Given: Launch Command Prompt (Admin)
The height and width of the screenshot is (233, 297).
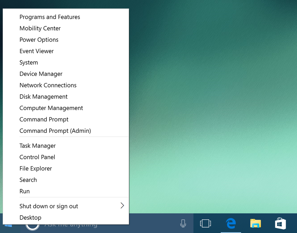Looking at the screenshot, I should tap(55, 131).
